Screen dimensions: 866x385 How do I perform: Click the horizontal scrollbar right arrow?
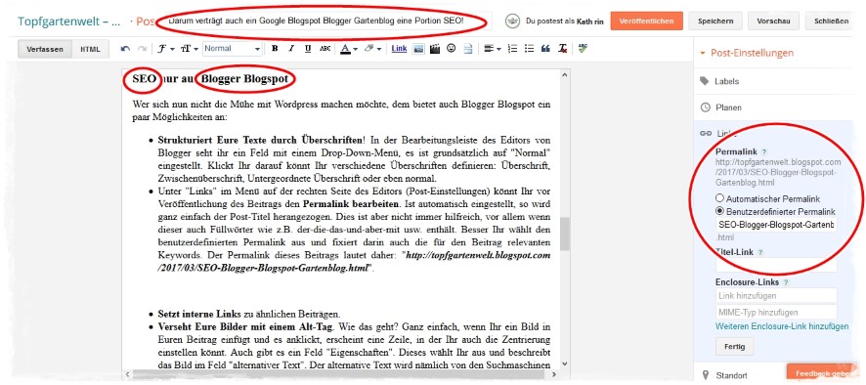[x=553, y=374]
